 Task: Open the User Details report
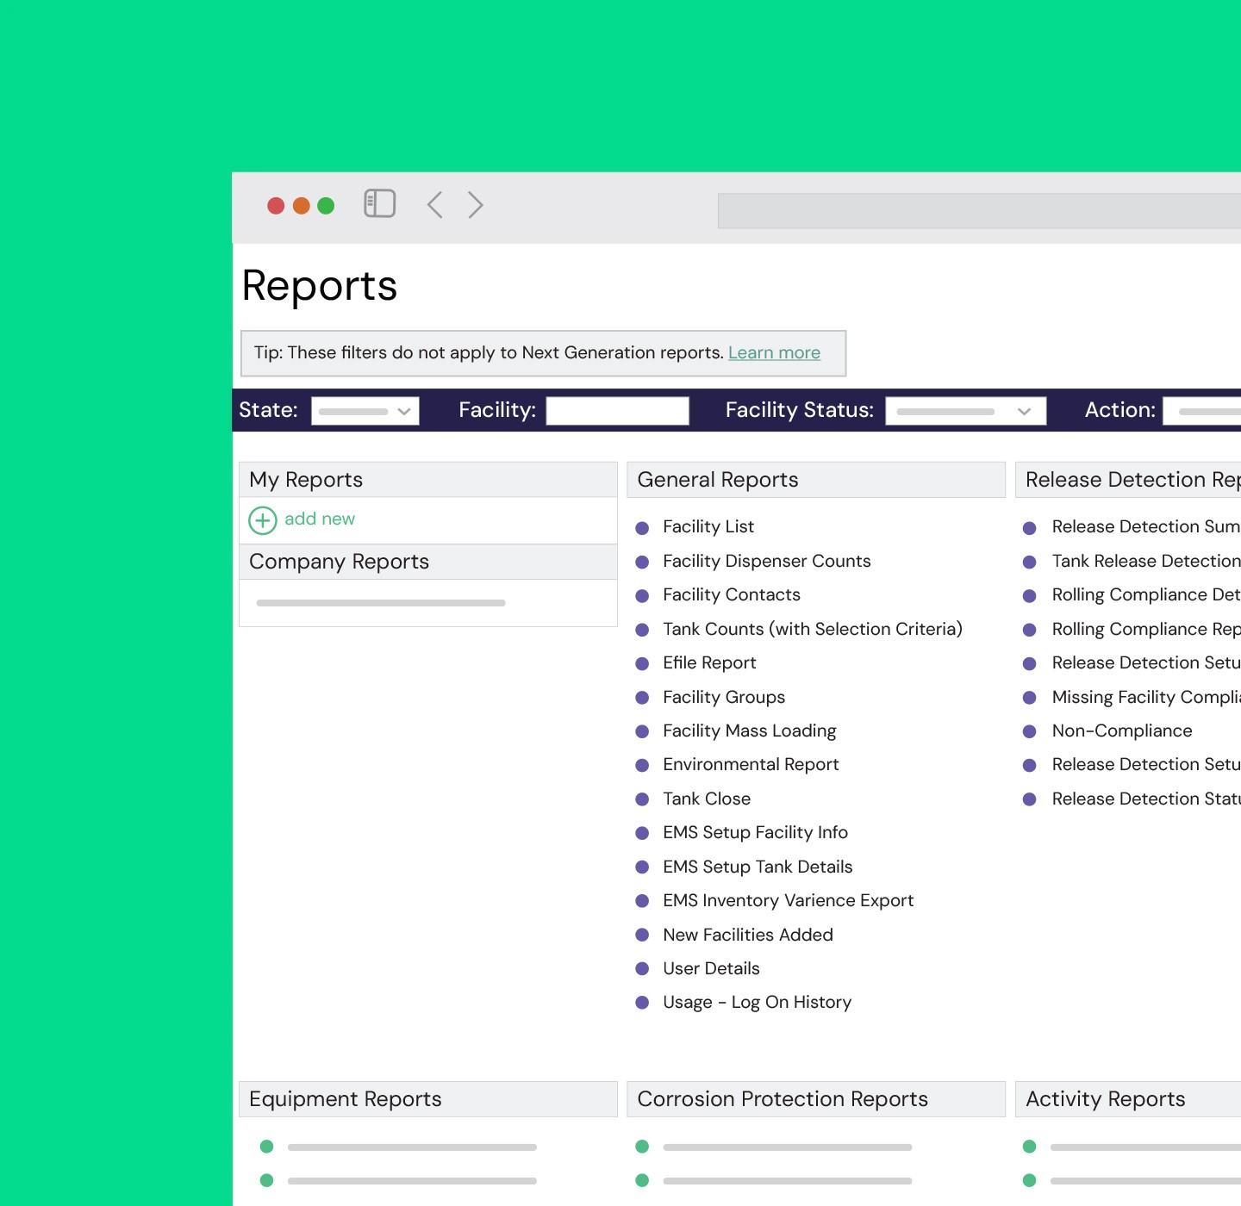pyautogui.click(x=711, y=968)
